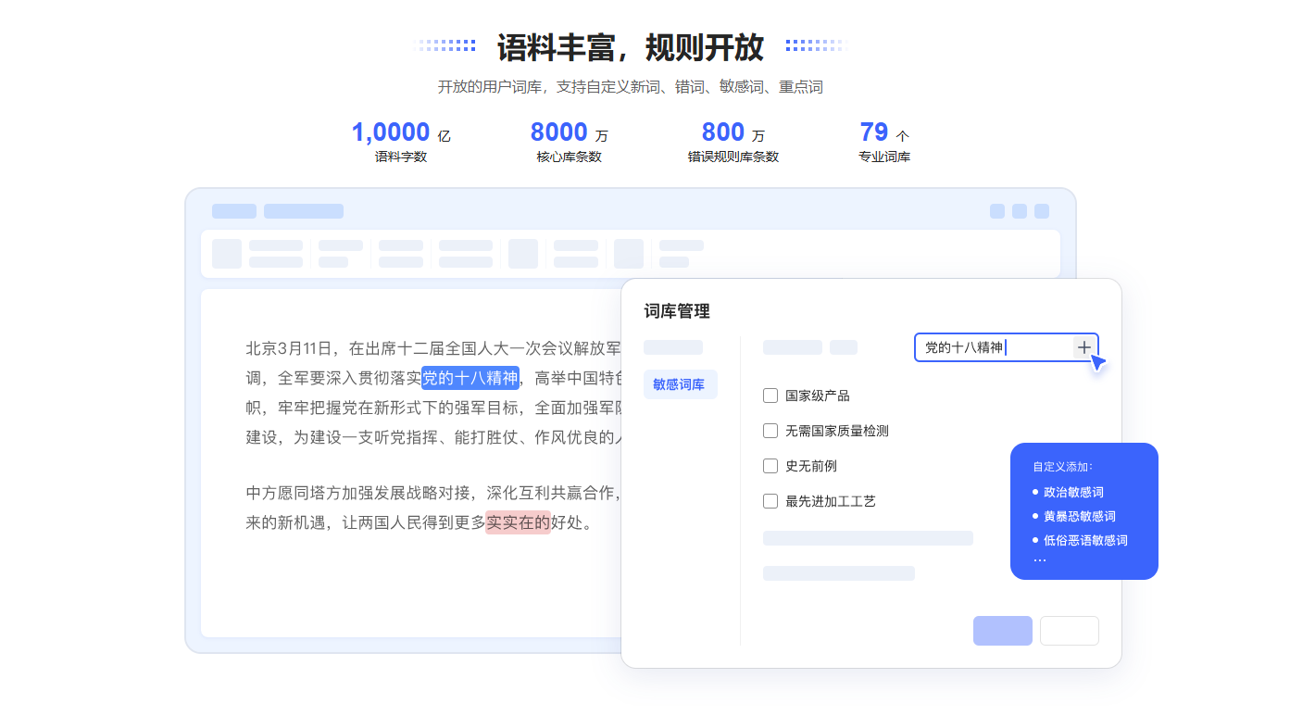
Task: Click the 史无前例 label text
Action: pos(811,466)
